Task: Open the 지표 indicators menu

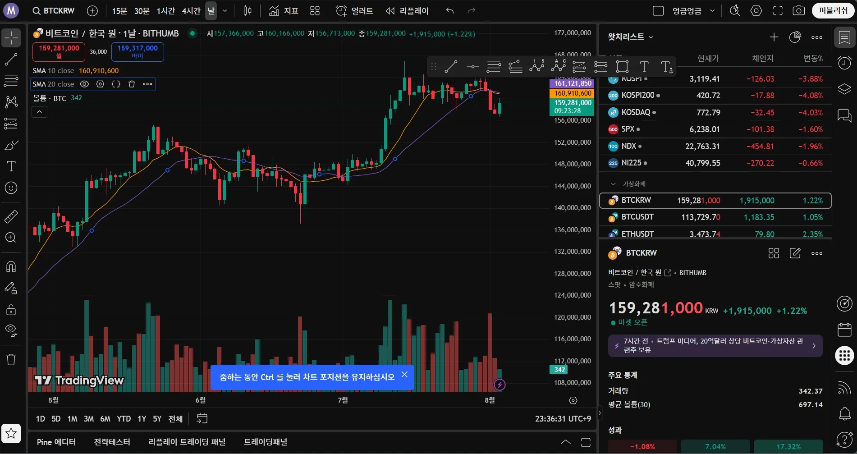Action: click(x=284, y=11)
